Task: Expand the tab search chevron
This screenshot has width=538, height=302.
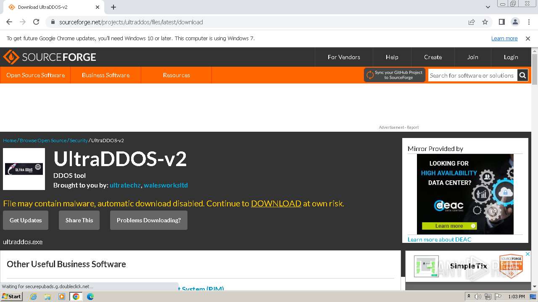Action: pos(488,7)
